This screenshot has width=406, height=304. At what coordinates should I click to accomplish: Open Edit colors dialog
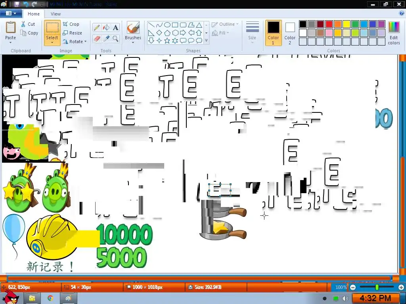click(x=394, y=33)
